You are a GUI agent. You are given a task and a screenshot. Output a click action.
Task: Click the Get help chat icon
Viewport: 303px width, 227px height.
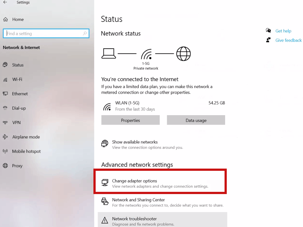[x=268, y=30]
